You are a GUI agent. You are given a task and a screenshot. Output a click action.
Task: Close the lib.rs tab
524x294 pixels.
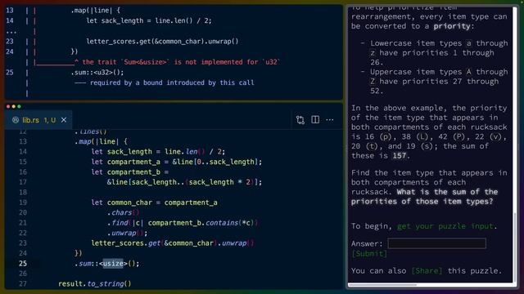[64, 120]
